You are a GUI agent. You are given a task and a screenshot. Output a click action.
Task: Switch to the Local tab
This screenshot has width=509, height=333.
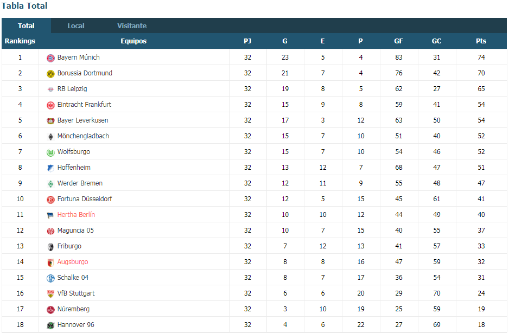[x=75, y=25]
